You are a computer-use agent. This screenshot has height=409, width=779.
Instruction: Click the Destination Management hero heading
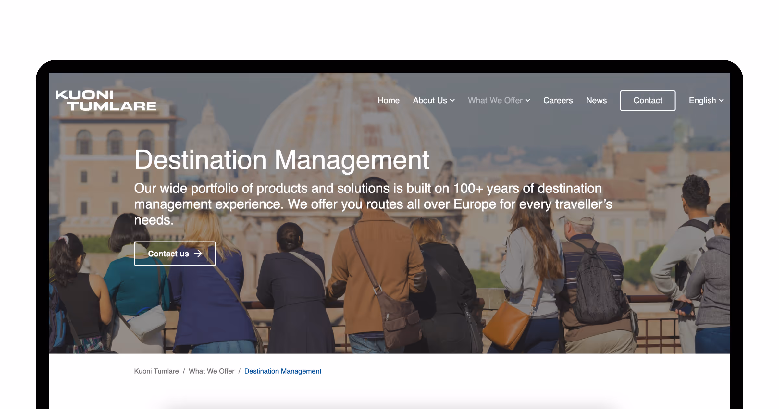coord(282,160)
